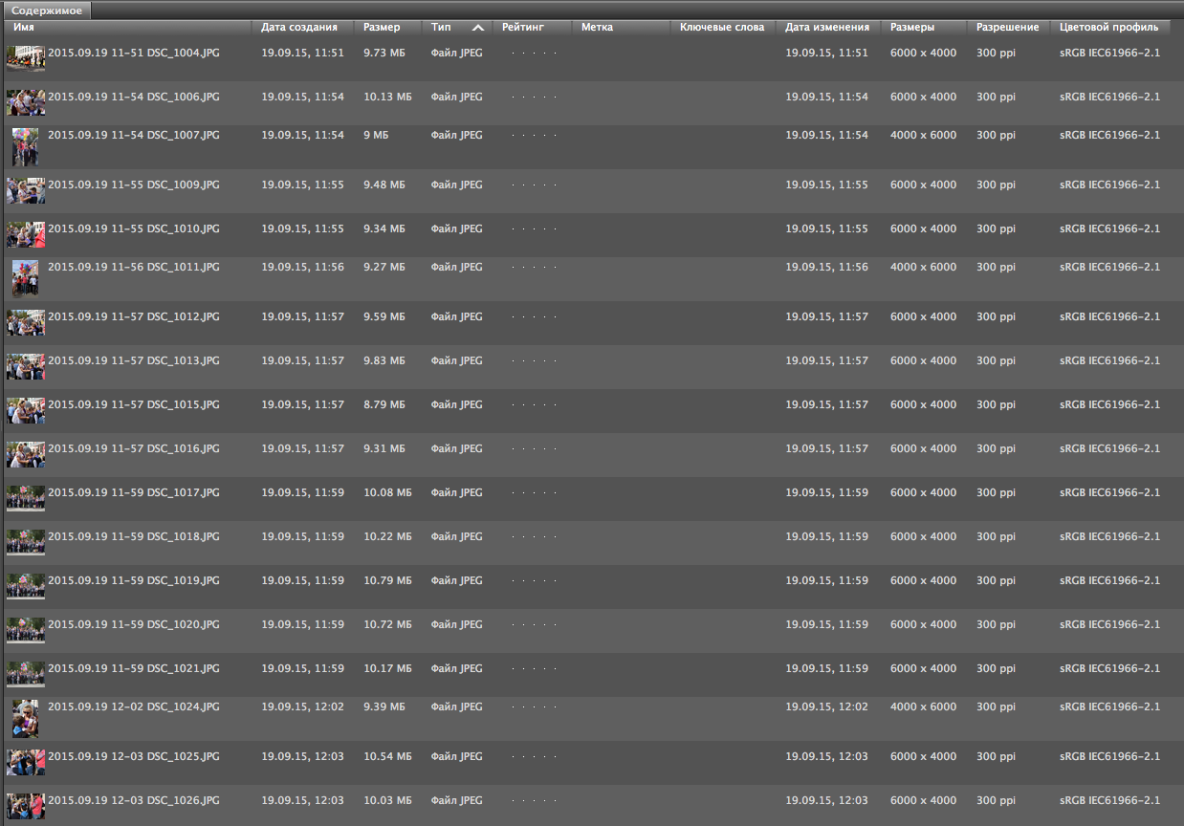Click the DSC_1024.JPG portrait thumbnail

[x=26, y=718]
